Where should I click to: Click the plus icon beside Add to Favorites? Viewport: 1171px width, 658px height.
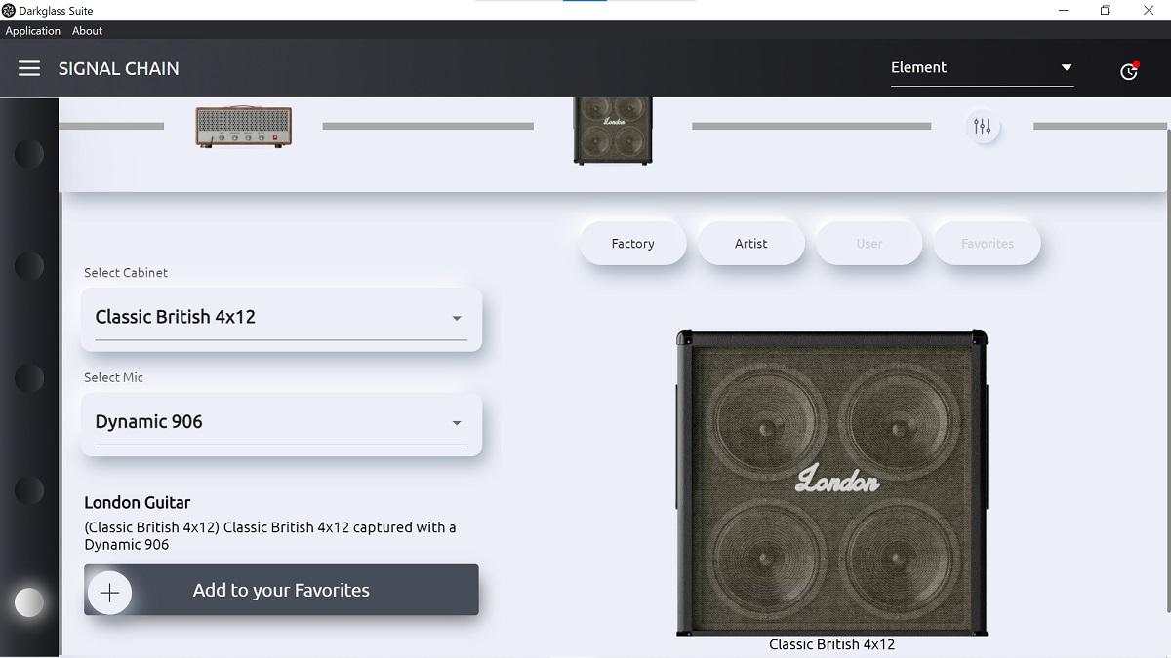coord(110,592)
